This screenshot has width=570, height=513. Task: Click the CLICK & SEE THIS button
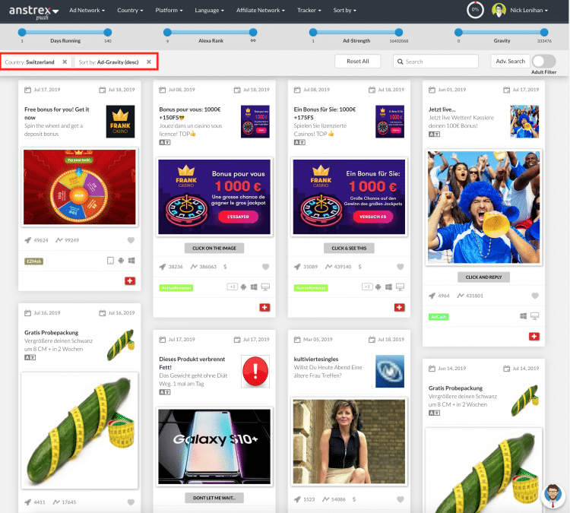coord(349,248)
